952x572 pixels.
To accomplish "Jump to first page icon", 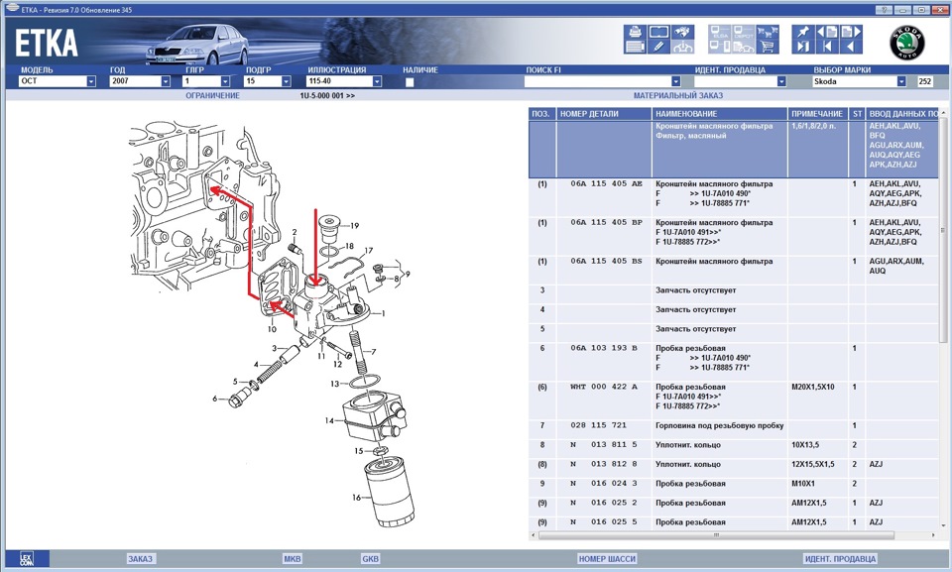I will tap(827, 47).
